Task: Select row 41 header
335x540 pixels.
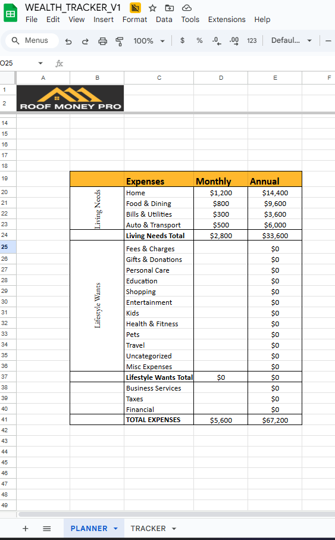Action: [8, 420]
